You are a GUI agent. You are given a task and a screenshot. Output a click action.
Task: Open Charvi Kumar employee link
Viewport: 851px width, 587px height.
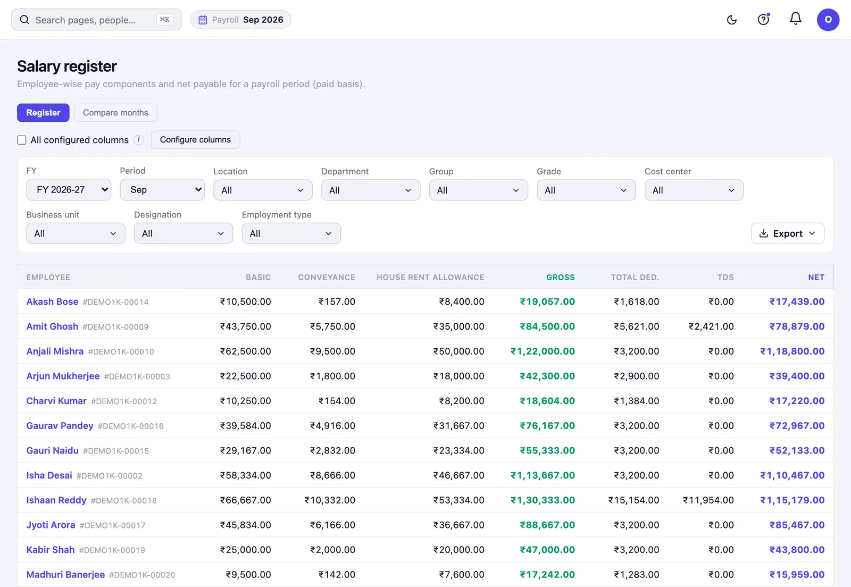pyautogui.click(x=56, y=401)
